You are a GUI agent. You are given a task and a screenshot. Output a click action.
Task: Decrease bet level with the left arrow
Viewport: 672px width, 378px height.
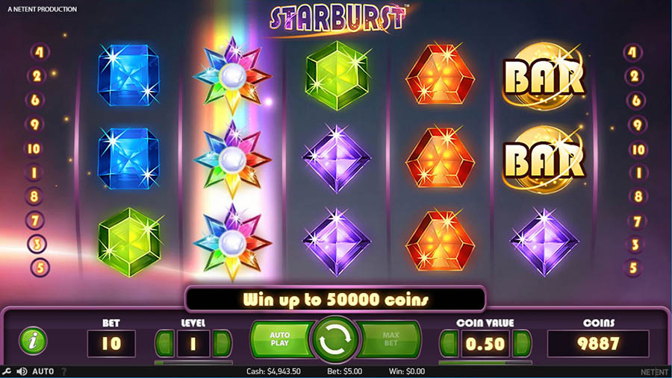(165, 343)
